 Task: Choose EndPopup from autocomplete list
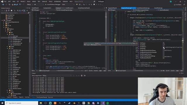pos(143,43)
